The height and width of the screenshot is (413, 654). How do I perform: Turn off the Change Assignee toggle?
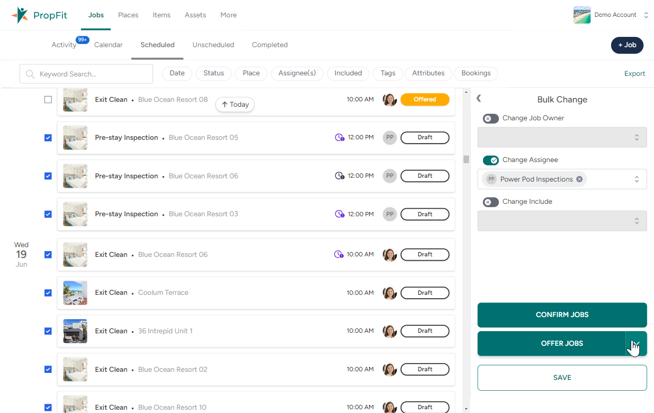(x=491, y=160)
